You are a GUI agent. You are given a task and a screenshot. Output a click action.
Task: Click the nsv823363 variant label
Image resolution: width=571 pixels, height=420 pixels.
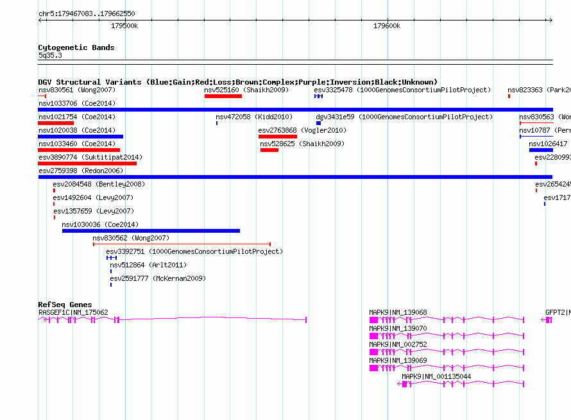[539, 90]
